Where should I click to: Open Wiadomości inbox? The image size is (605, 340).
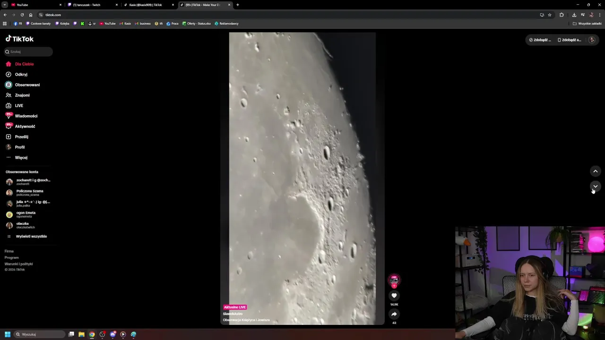pyautogui.click(x=21, y=116)
